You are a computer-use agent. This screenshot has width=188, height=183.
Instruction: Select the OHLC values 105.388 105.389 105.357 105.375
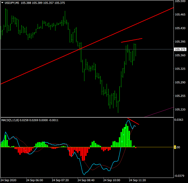43,3
